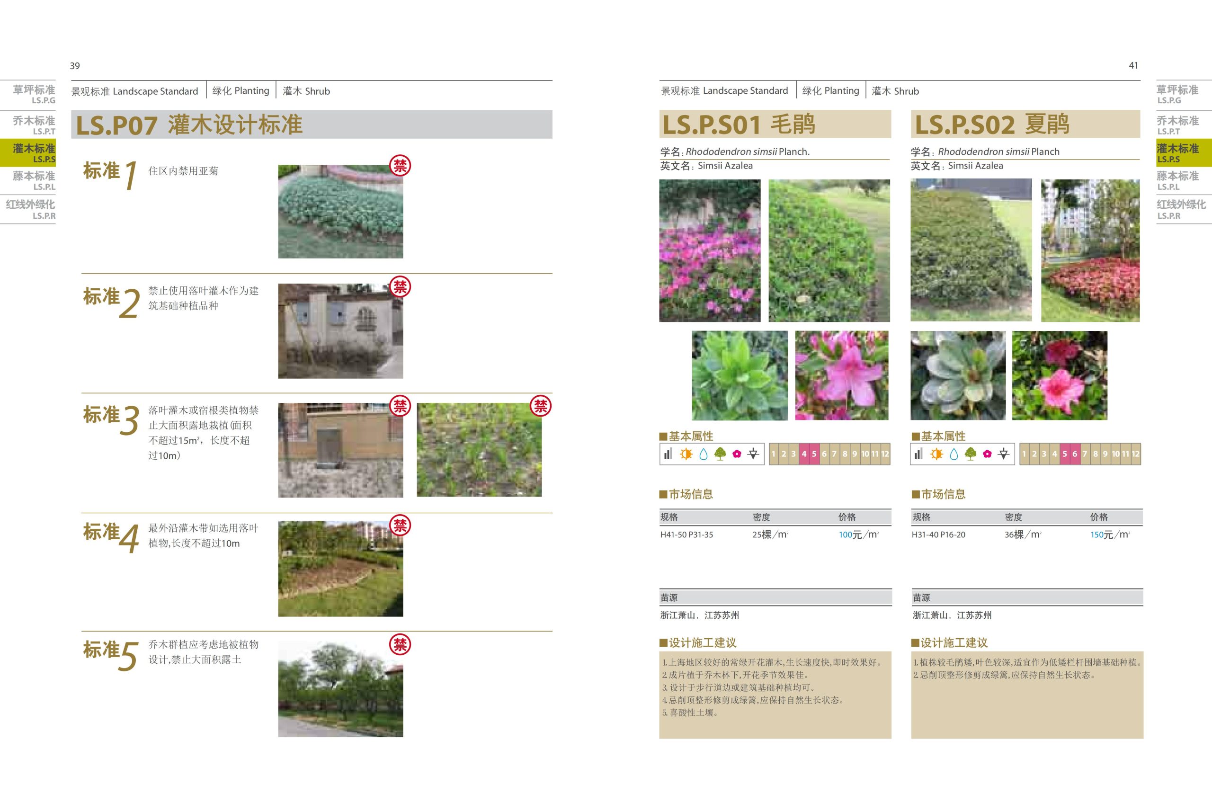Open the 红线外绿化 LS.P.R tab on page 39
The image size is (1212, 802).
[x=31, y=209]
